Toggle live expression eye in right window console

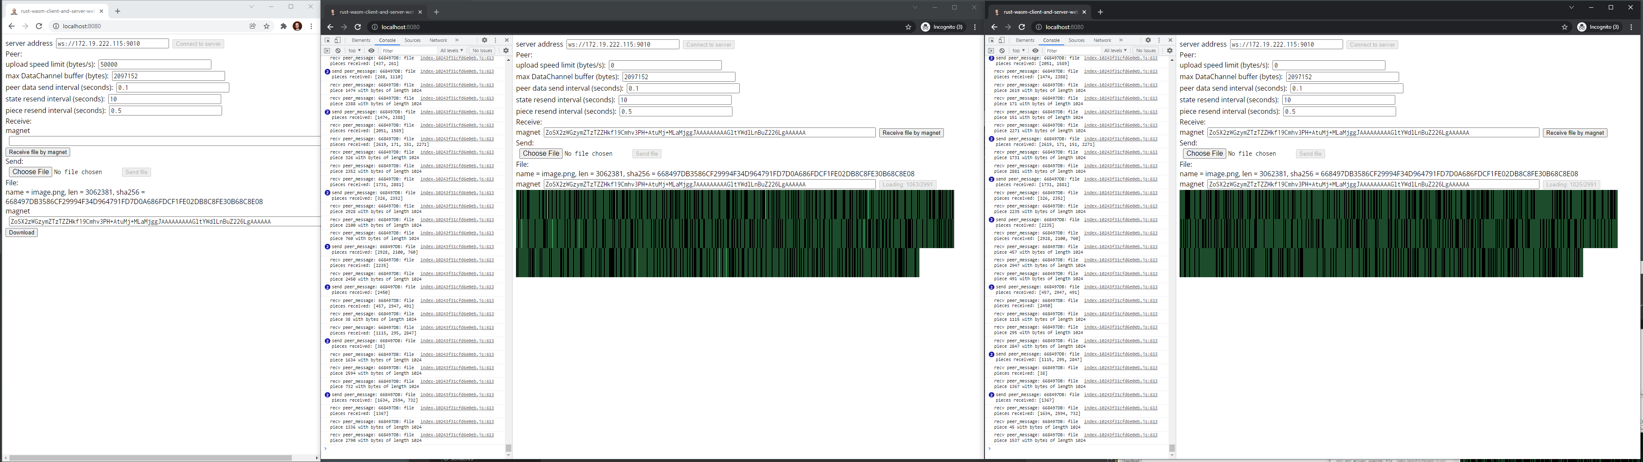pyautogui.click(x=1035, y=50)
